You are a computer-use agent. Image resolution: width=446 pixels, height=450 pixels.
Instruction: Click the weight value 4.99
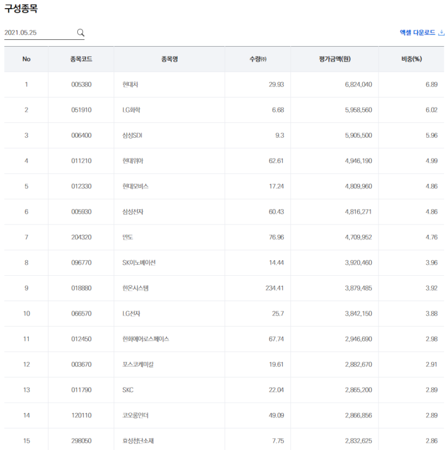point(432,161)
